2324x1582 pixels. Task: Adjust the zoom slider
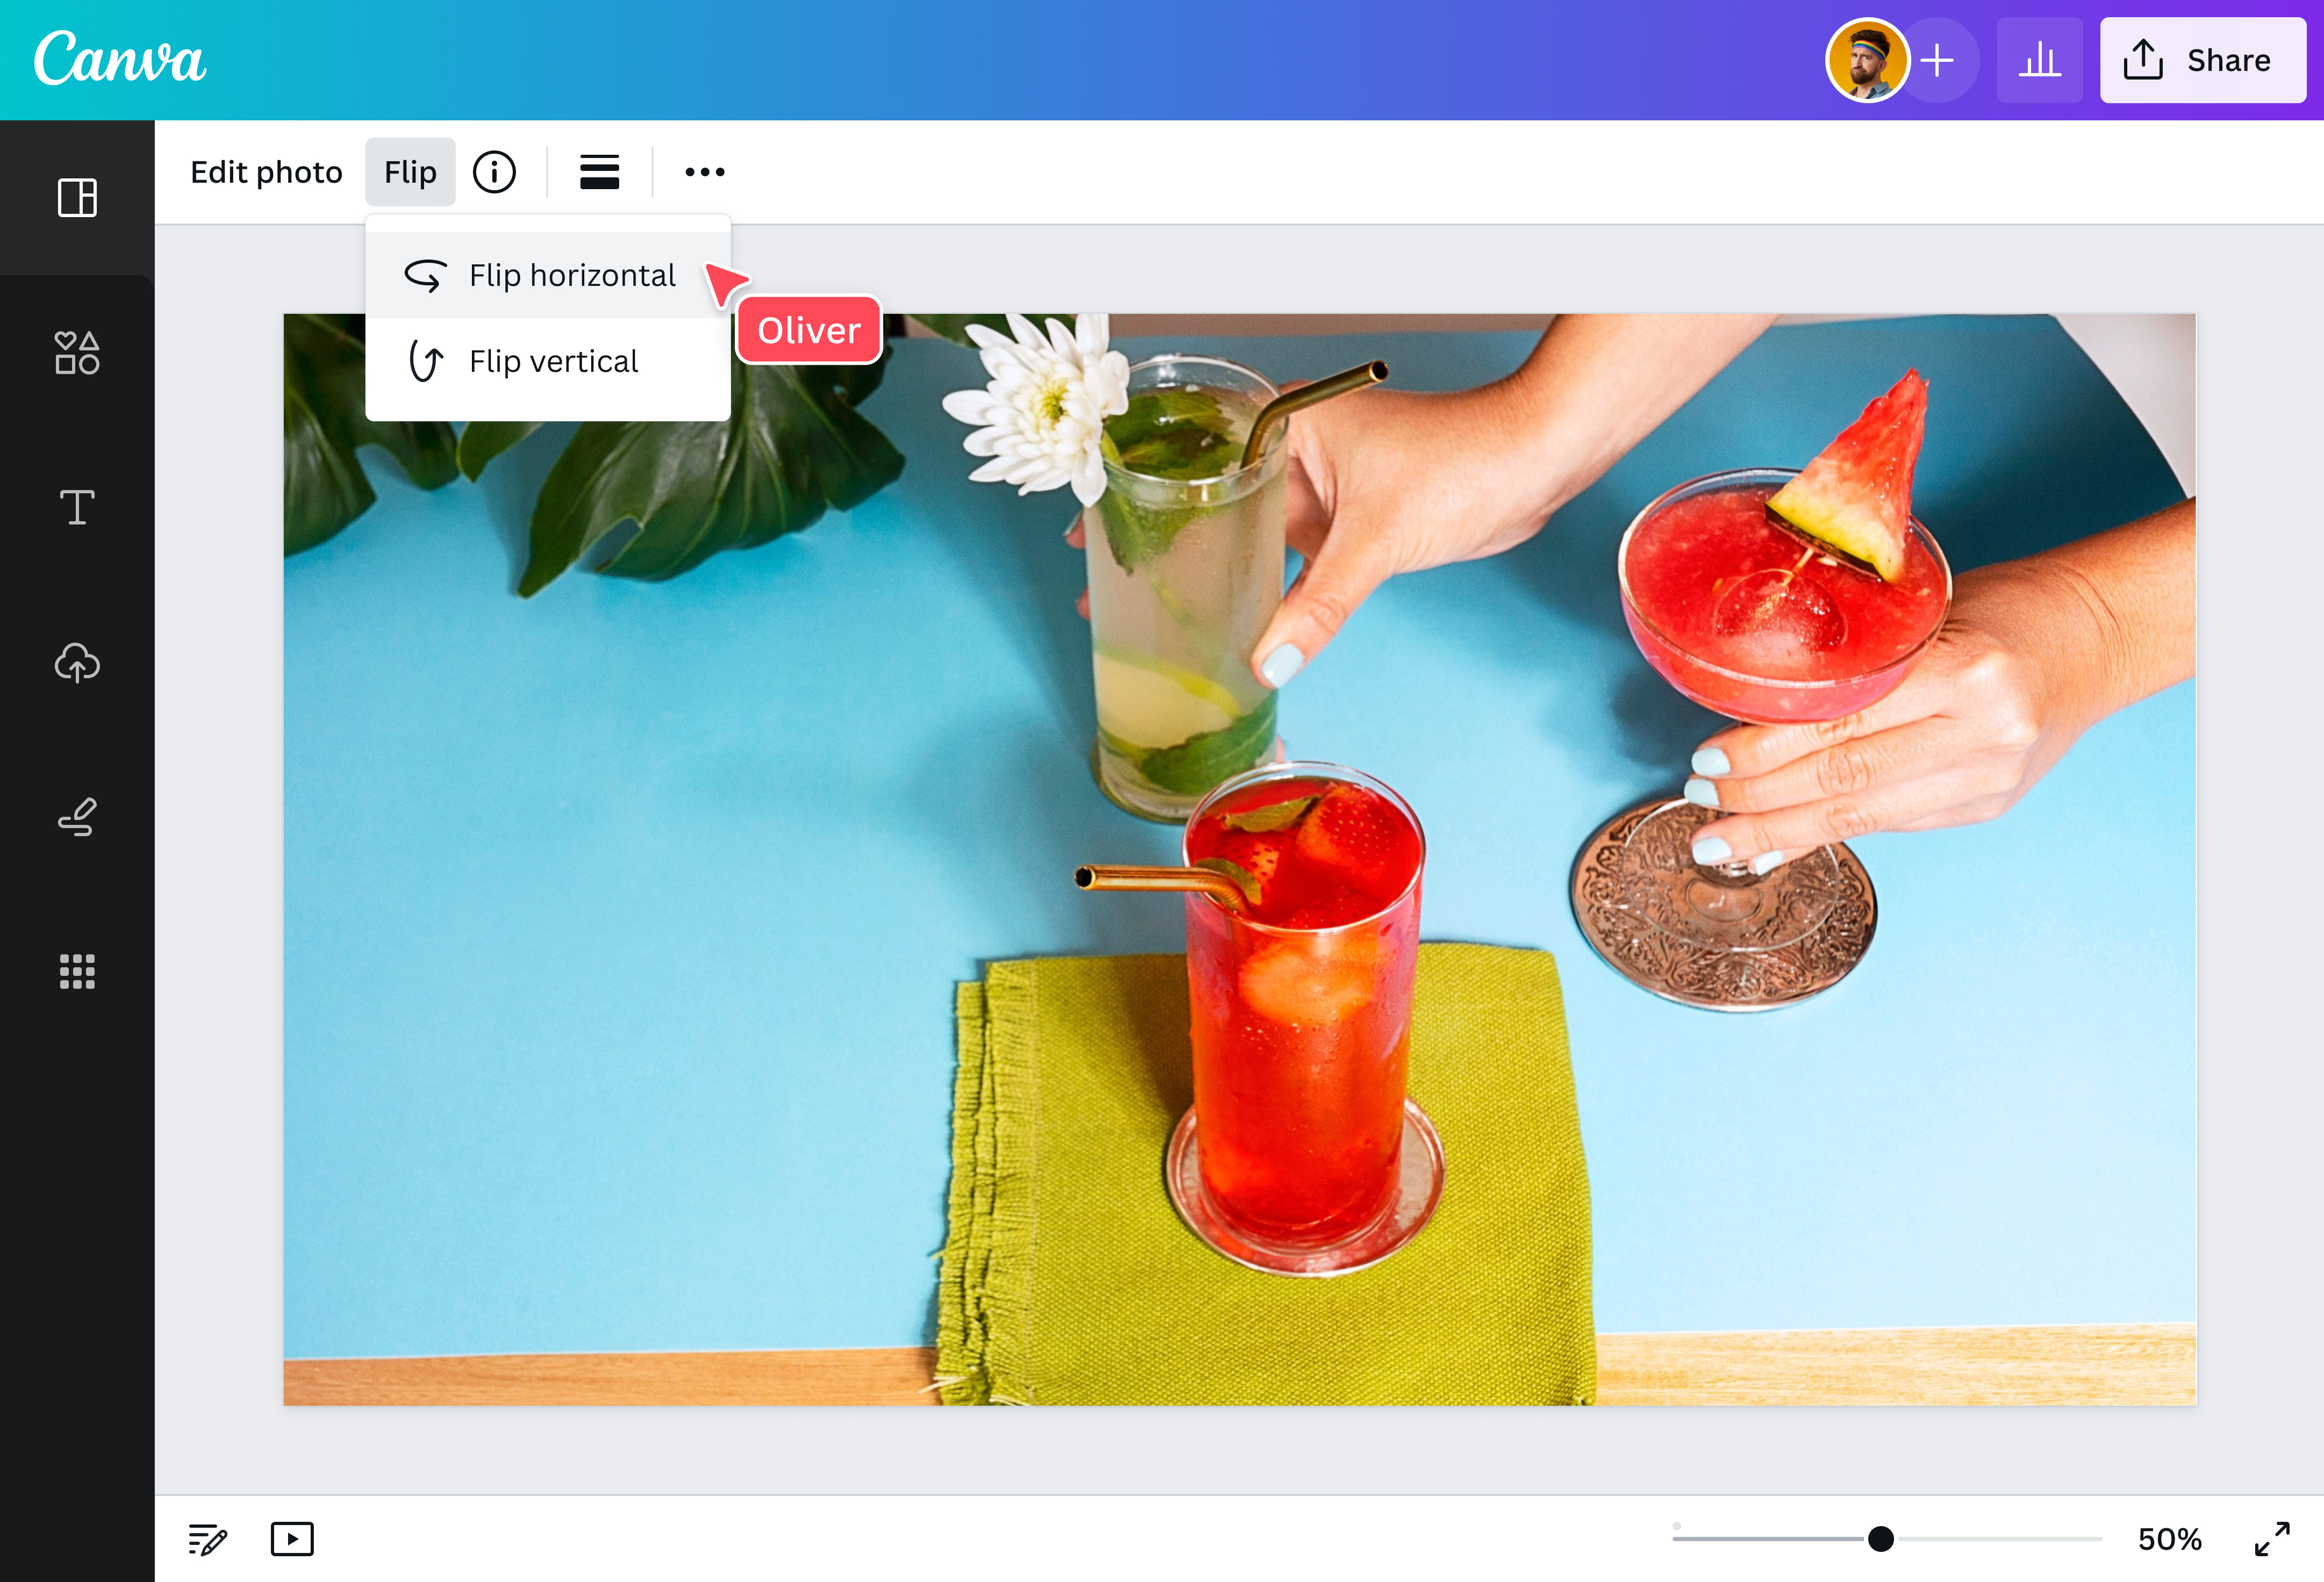coord(1881,1538)
